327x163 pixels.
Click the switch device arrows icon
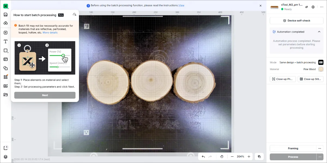(x=307, y=7)
